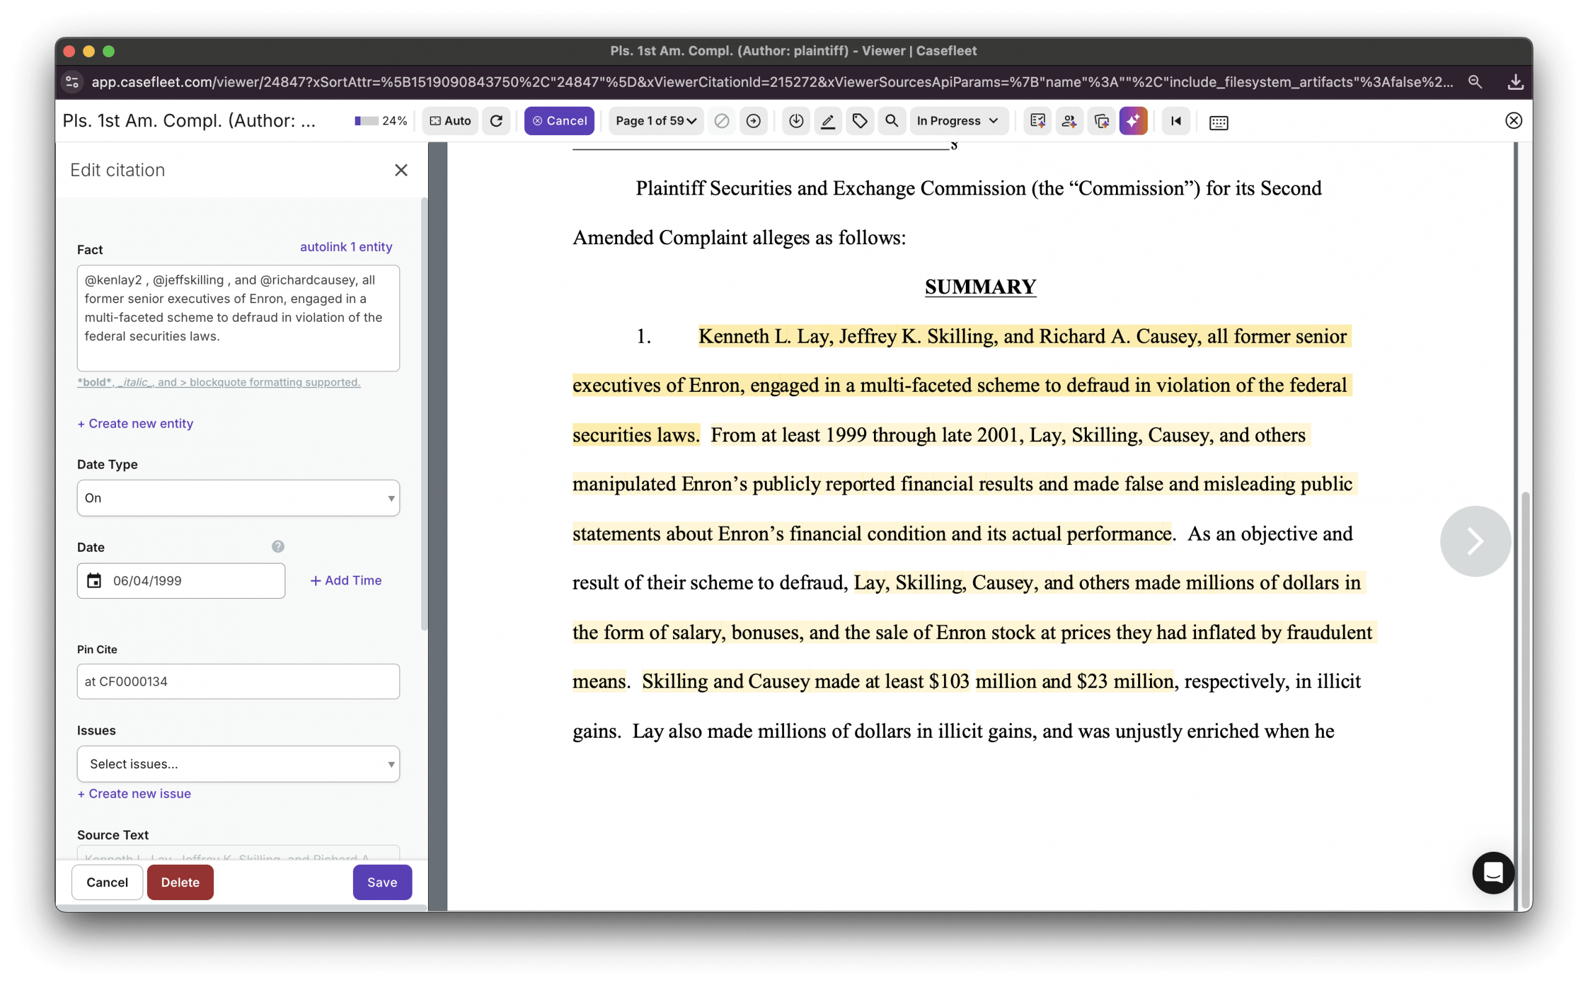The width and height of the screenshot is (1588, 985).
Task: Open the chat support bubble icon
Action: pyautogui.click(x=1493, y=873)
